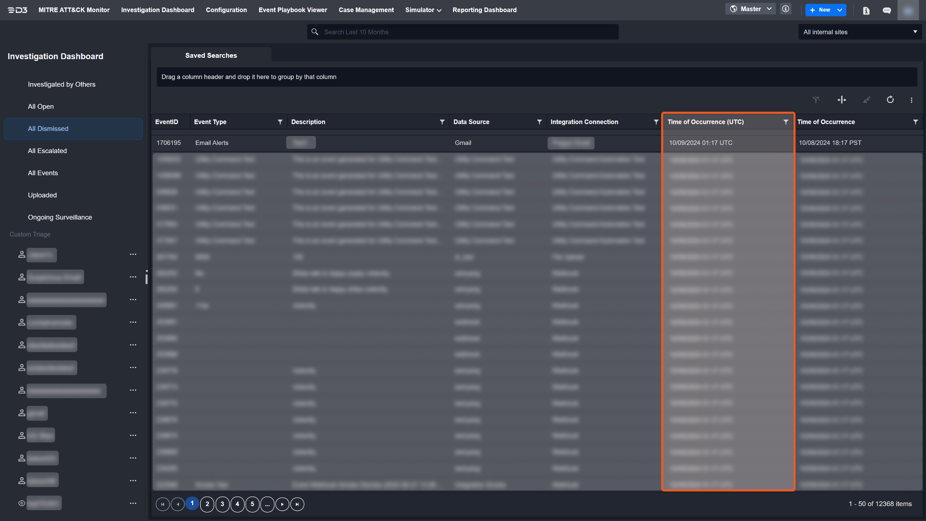Open the document info icon
This screenshot has height=521, width=926.
pyautogui.click(x=866, y=10)
